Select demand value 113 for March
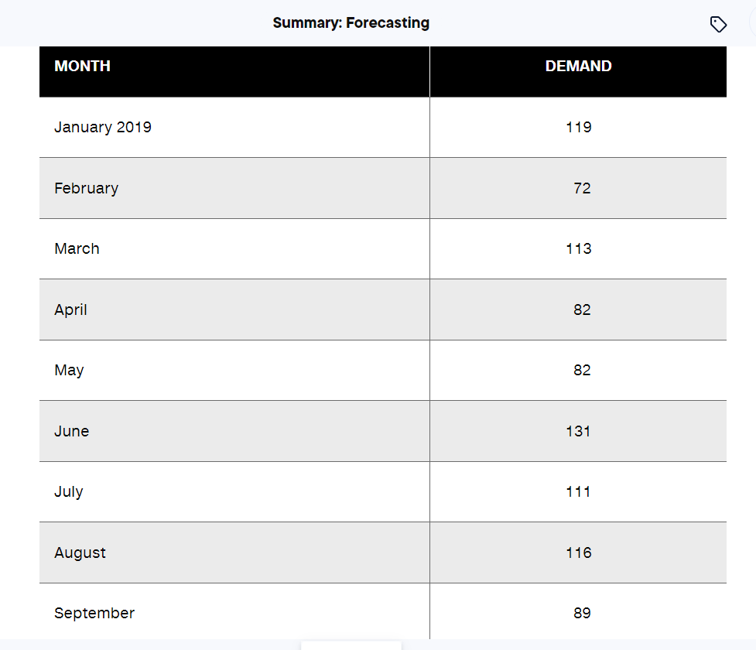Image resolution: width=756 pixels, height=650 pixels. 578,249
